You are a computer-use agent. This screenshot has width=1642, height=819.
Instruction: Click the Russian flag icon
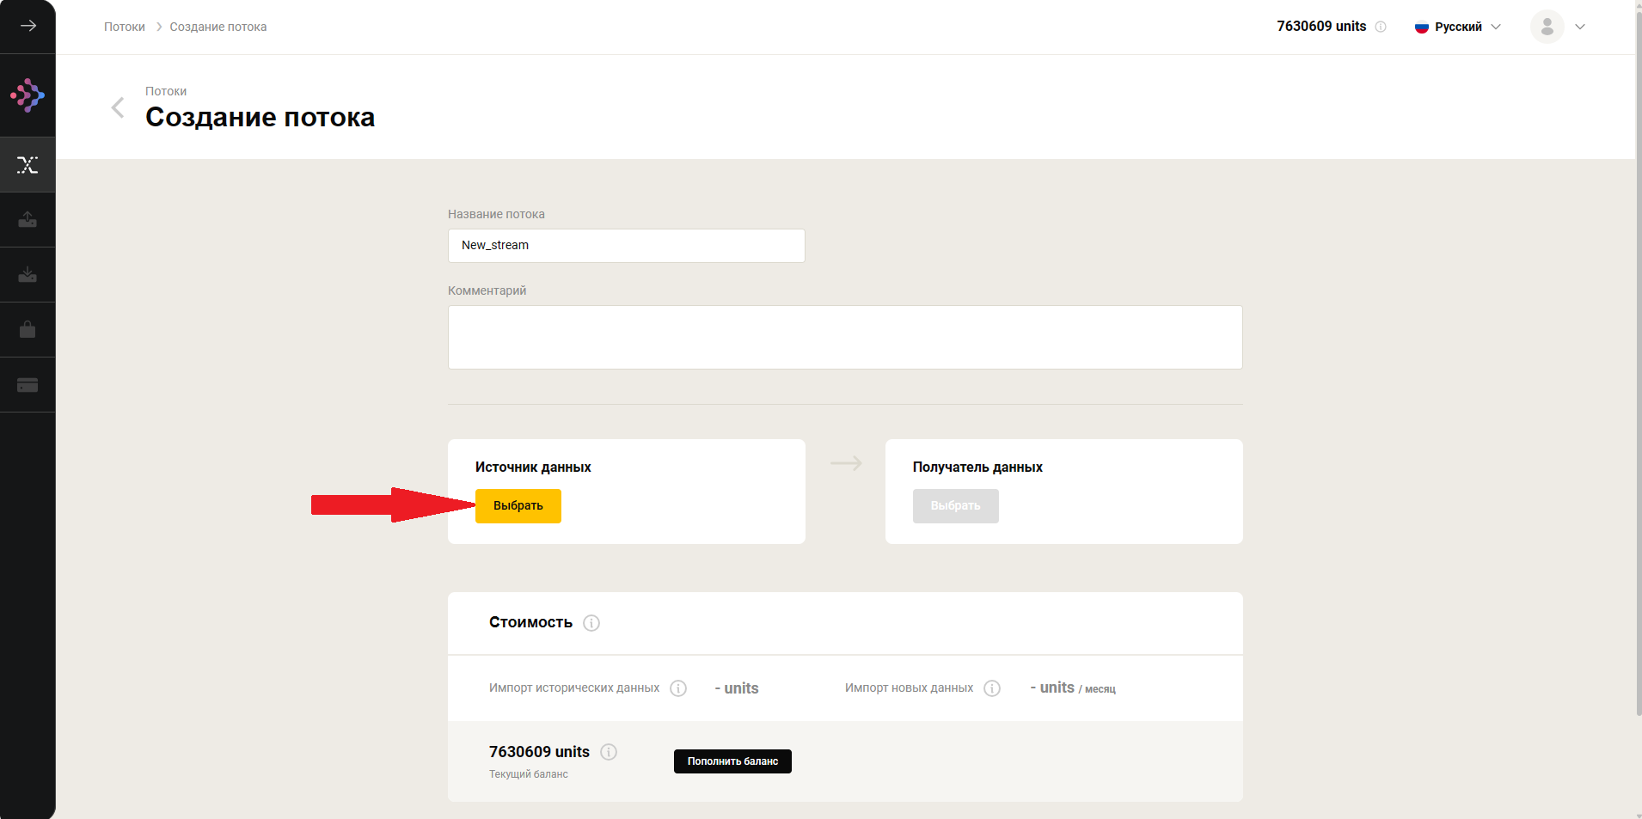click(x=1422, y=27)
